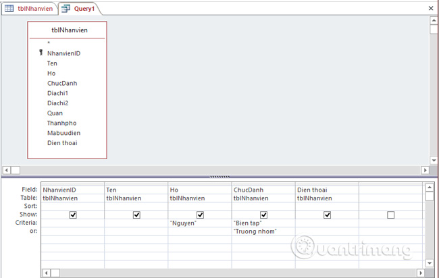The height and width of the screenshot is (278, 439).
Task: Click design grid scroll left arrow
Action: pos(47,273)
